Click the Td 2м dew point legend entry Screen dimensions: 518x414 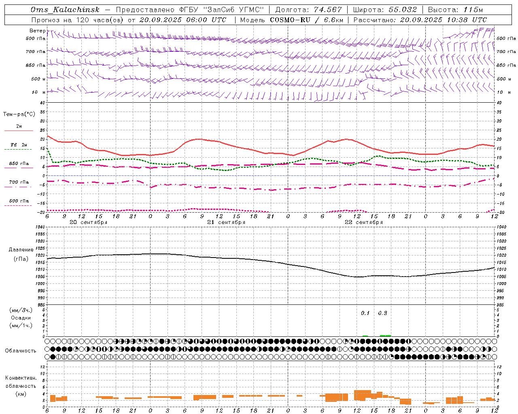[19, 146]
